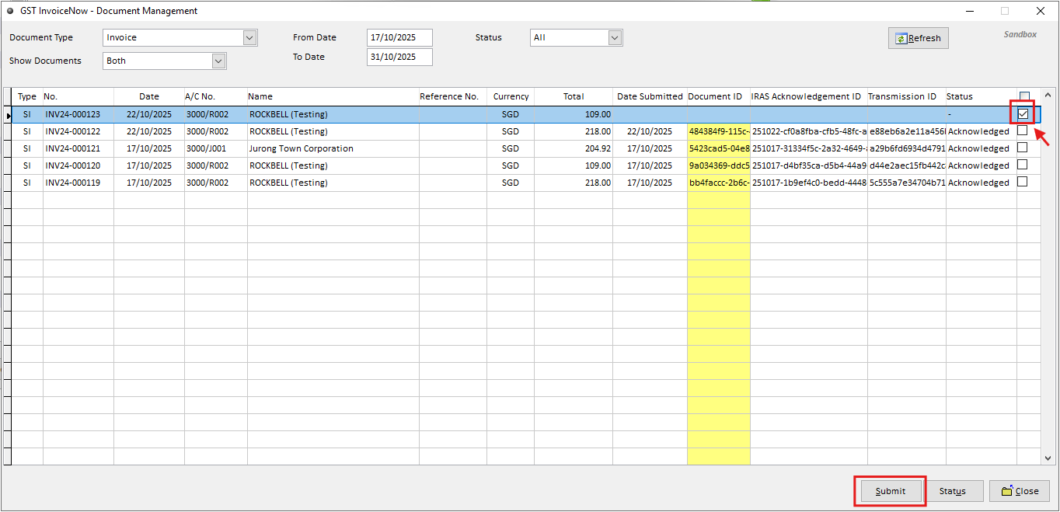Viewport: 1060px width, 512px height.
Task: Click the Name column header
Action: (x=333, y=96)
